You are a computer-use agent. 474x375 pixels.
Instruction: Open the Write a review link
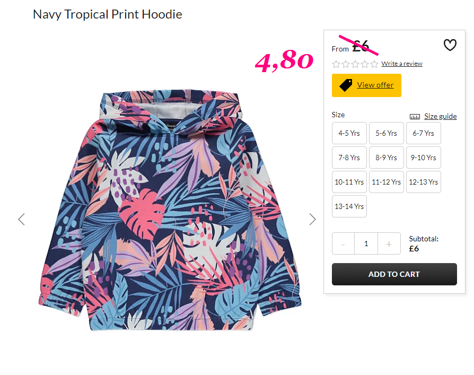click(x=402, y=64)
